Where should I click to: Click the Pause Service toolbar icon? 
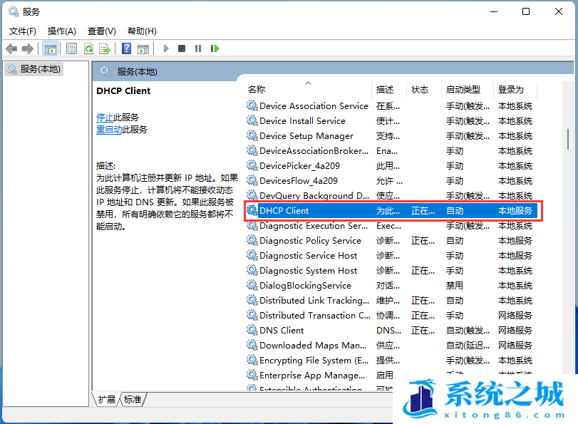tap(198, 48)
